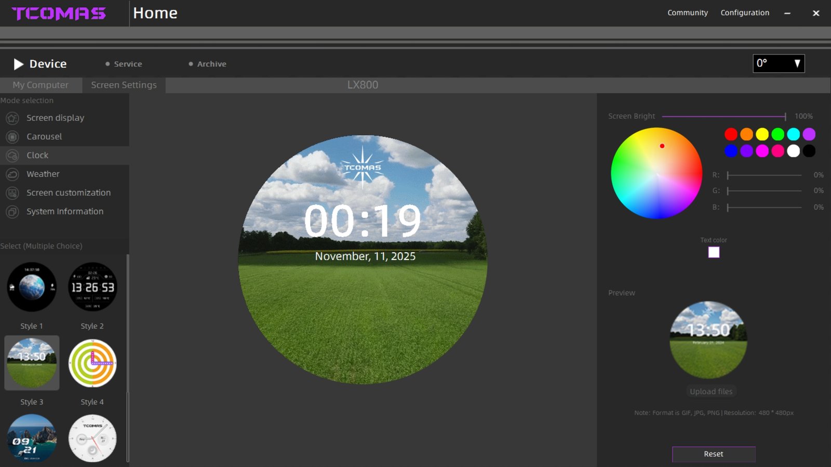This screenshot has width=831, height=467.
Task: Click the Clock mode icon
Action: click(12, 156)
